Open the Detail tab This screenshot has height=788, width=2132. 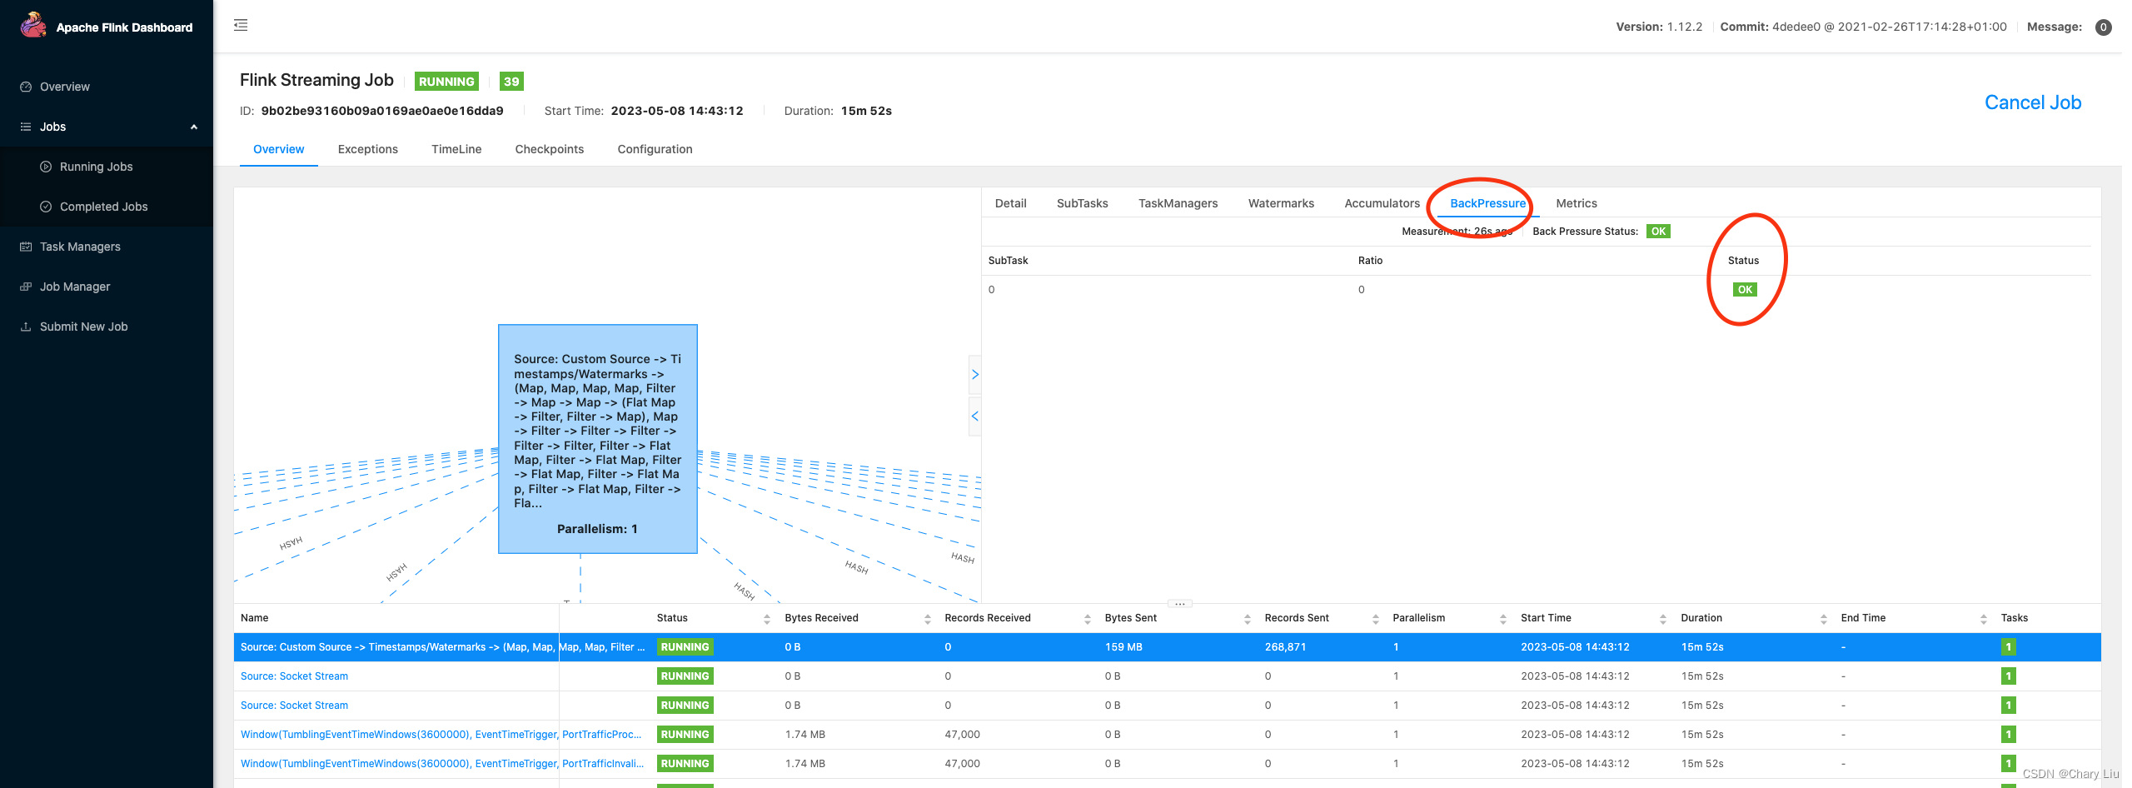(1010, 203)
